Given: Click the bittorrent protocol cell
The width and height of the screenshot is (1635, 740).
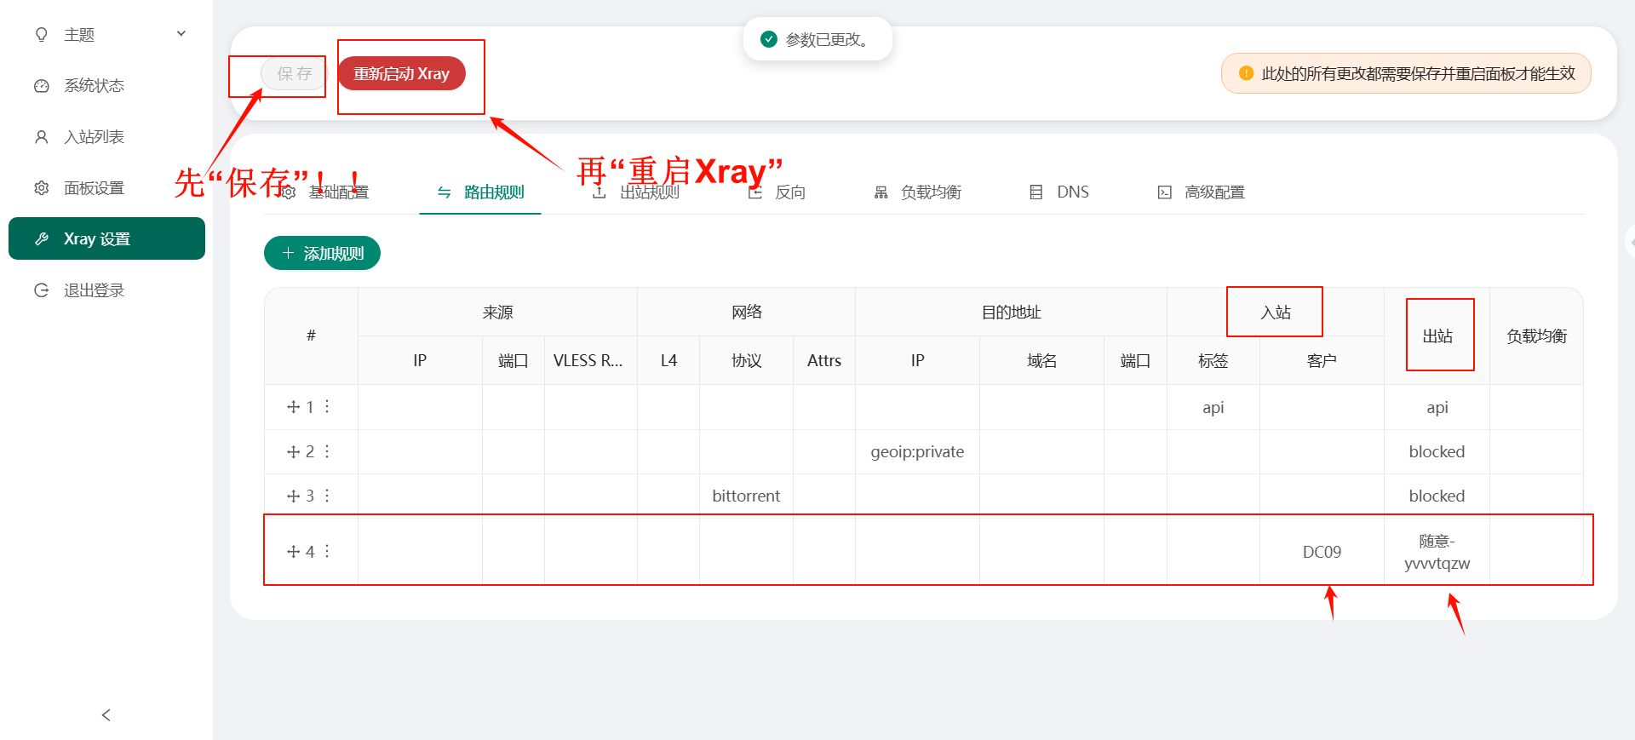Looking at the screenshot, I should [746, 496].
